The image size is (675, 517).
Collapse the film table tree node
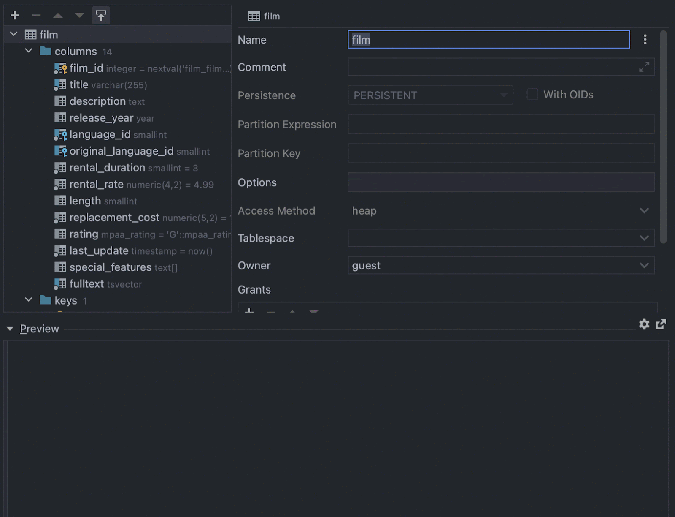[x=14, y=34]
